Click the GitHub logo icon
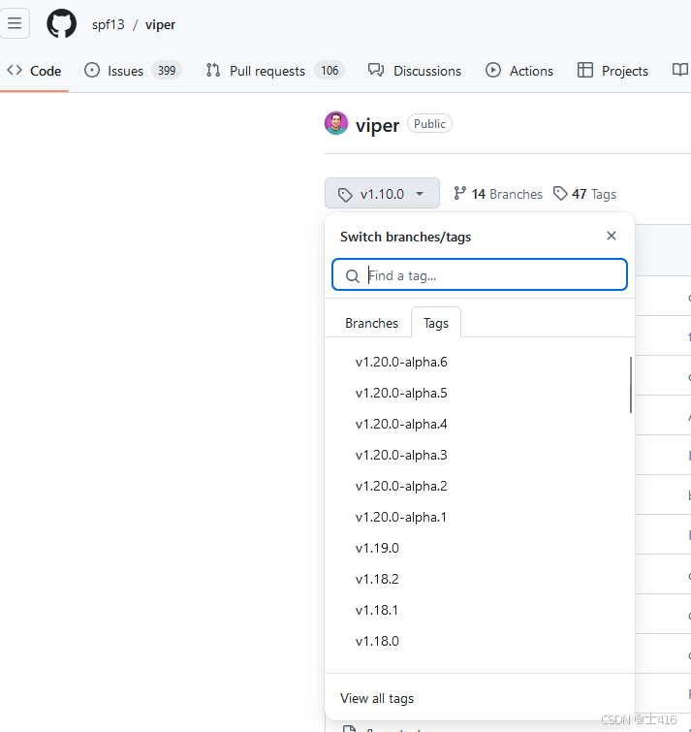This screenshot has width=691, height=732. (62, 23)
